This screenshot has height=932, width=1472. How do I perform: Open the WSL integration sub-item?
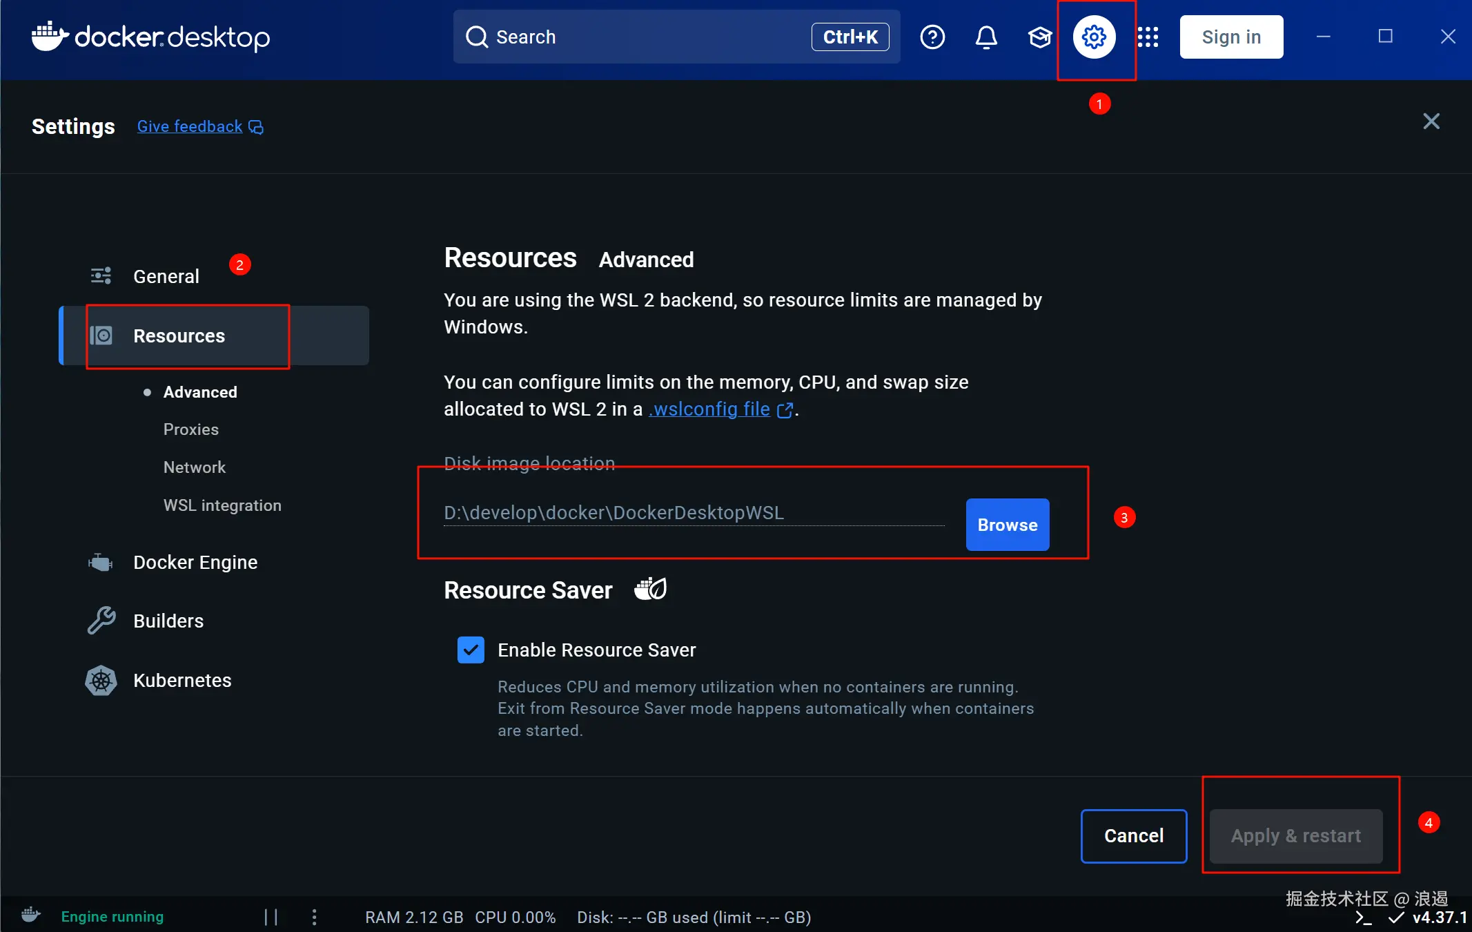pyautogui.click(x=222, y=505)
